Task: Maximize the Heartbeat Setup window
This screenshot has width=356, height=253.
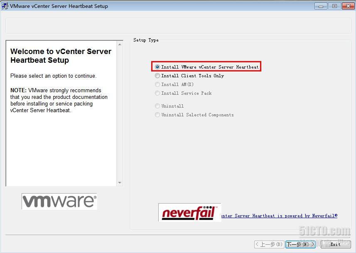Action: [x=334, y=6]
